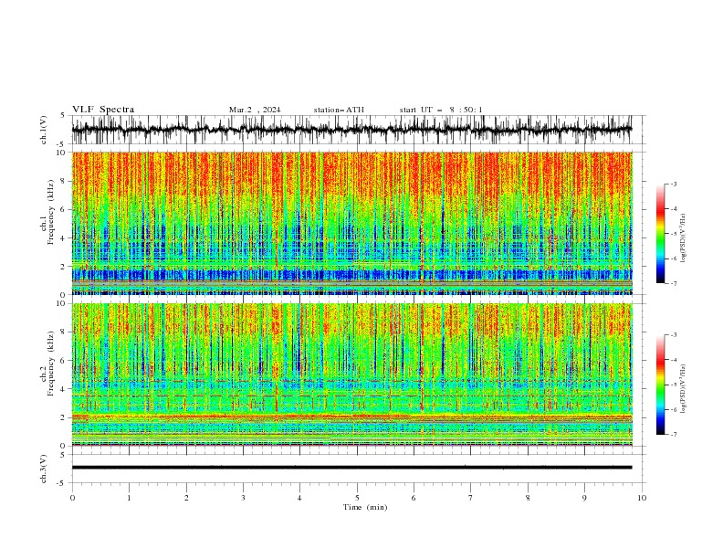This screenshot has height=559, width=723.
Task: Click the '-7' label on ch.2 color bar
Action: click(x=674, y=435)
